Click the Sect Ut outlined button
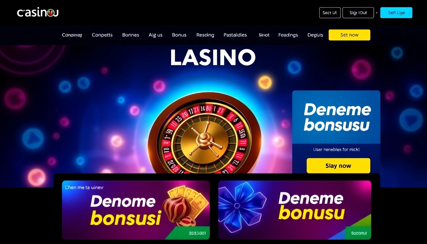 pos(330,13)
